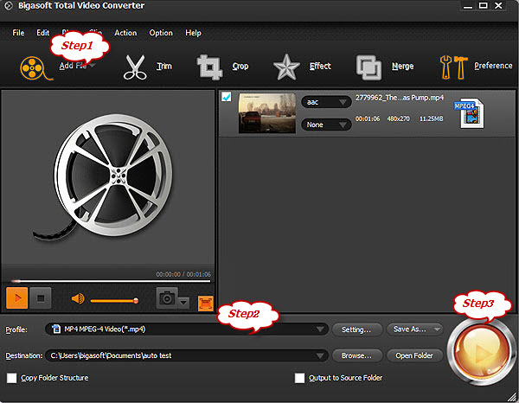Viewport: 519px width, 403px height.
Task: Click the 11.25MB file size text
Action: [432, 118]
